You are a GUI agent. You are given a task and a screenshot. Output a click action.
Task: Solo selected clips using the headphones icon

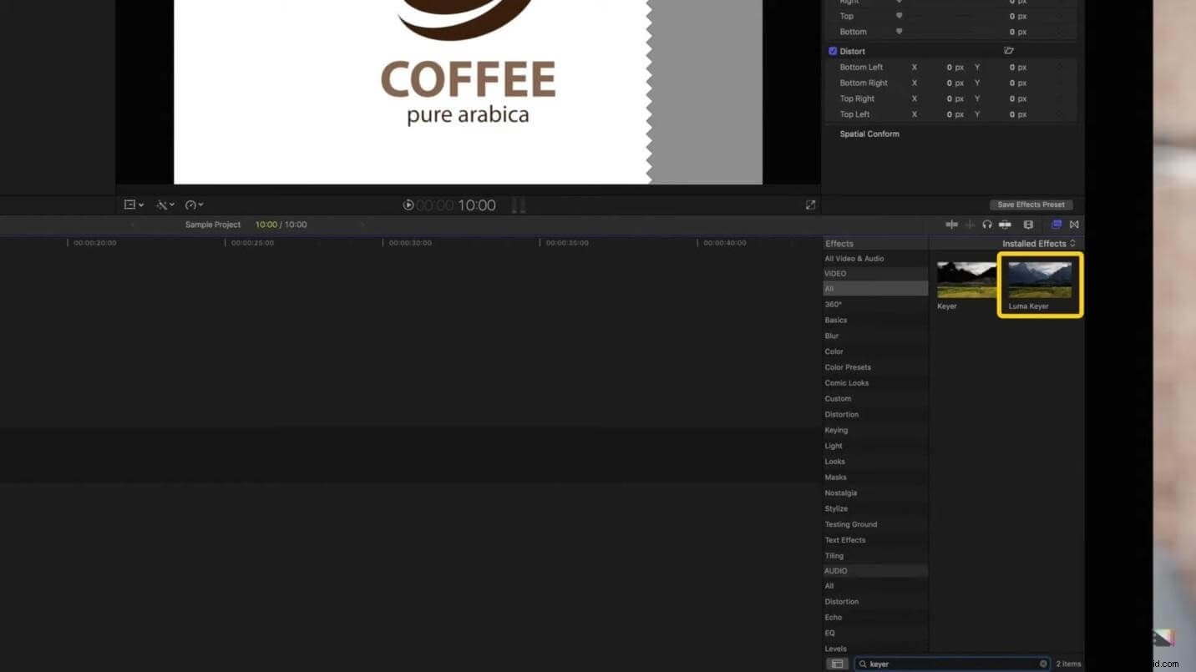coord(987,224)
